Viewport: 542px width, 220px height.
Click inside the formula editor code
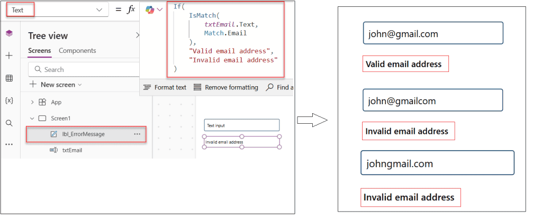pos(225,39)
